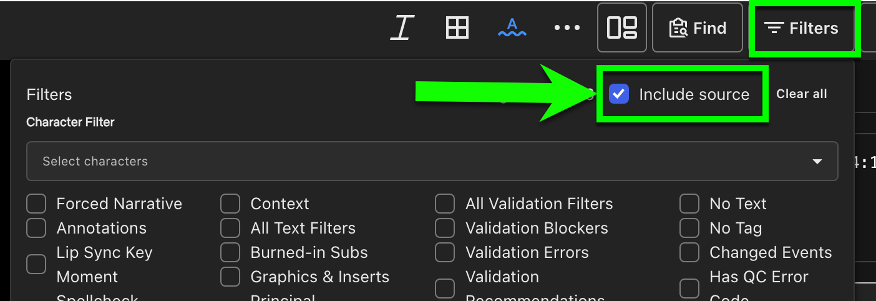Tick the Lip Sync Key Moment checkbox
Viewport: 876px width, 301px height.
pos(36,264)
